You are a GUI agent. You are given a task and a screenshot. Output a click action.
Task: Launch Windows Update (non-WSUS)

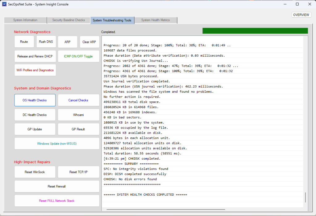click(x=57, y=144)
